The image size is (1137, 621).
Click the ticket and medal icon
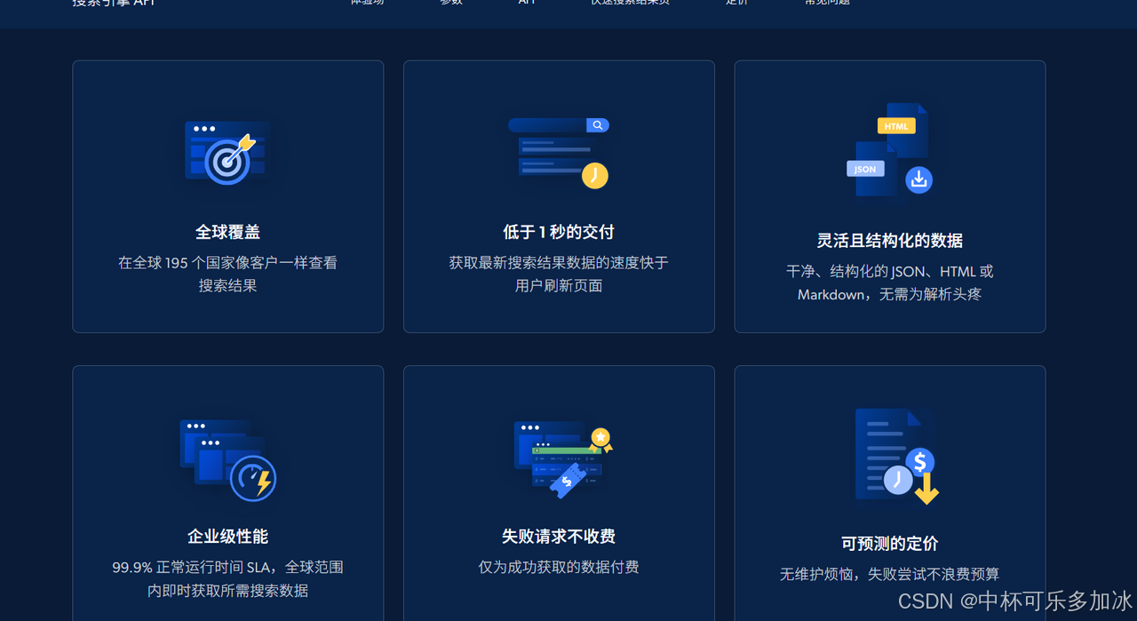coord(563,459)
